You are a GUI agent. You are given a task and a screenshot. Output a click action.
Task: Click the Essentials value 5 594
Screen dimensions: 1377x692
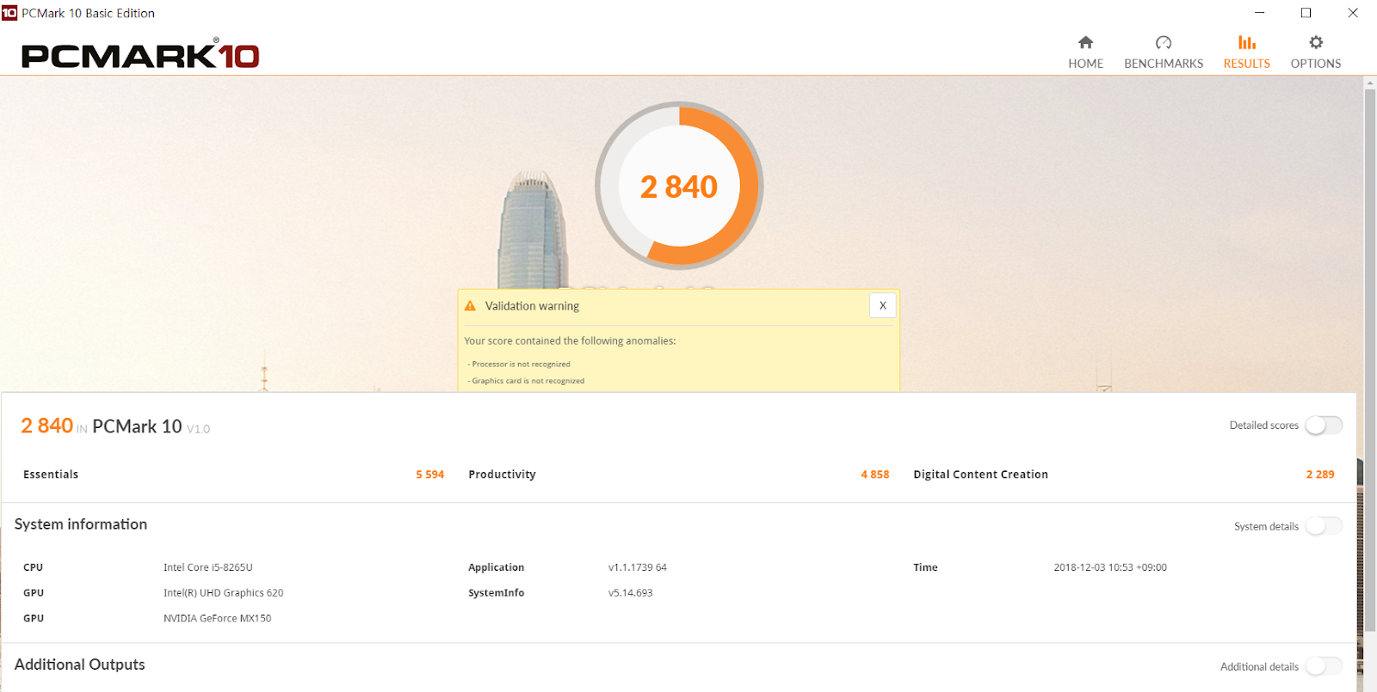click(429, 475)
